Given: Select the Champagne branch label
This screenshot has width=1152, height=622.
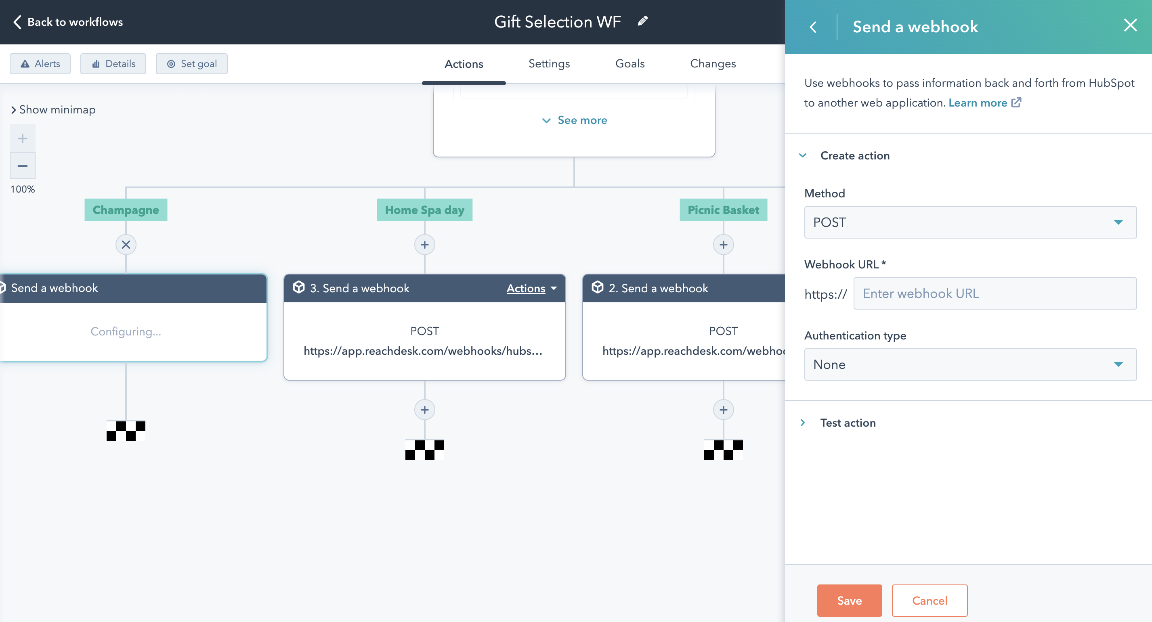Looking at the screenshot, I should tap(126, 210).
